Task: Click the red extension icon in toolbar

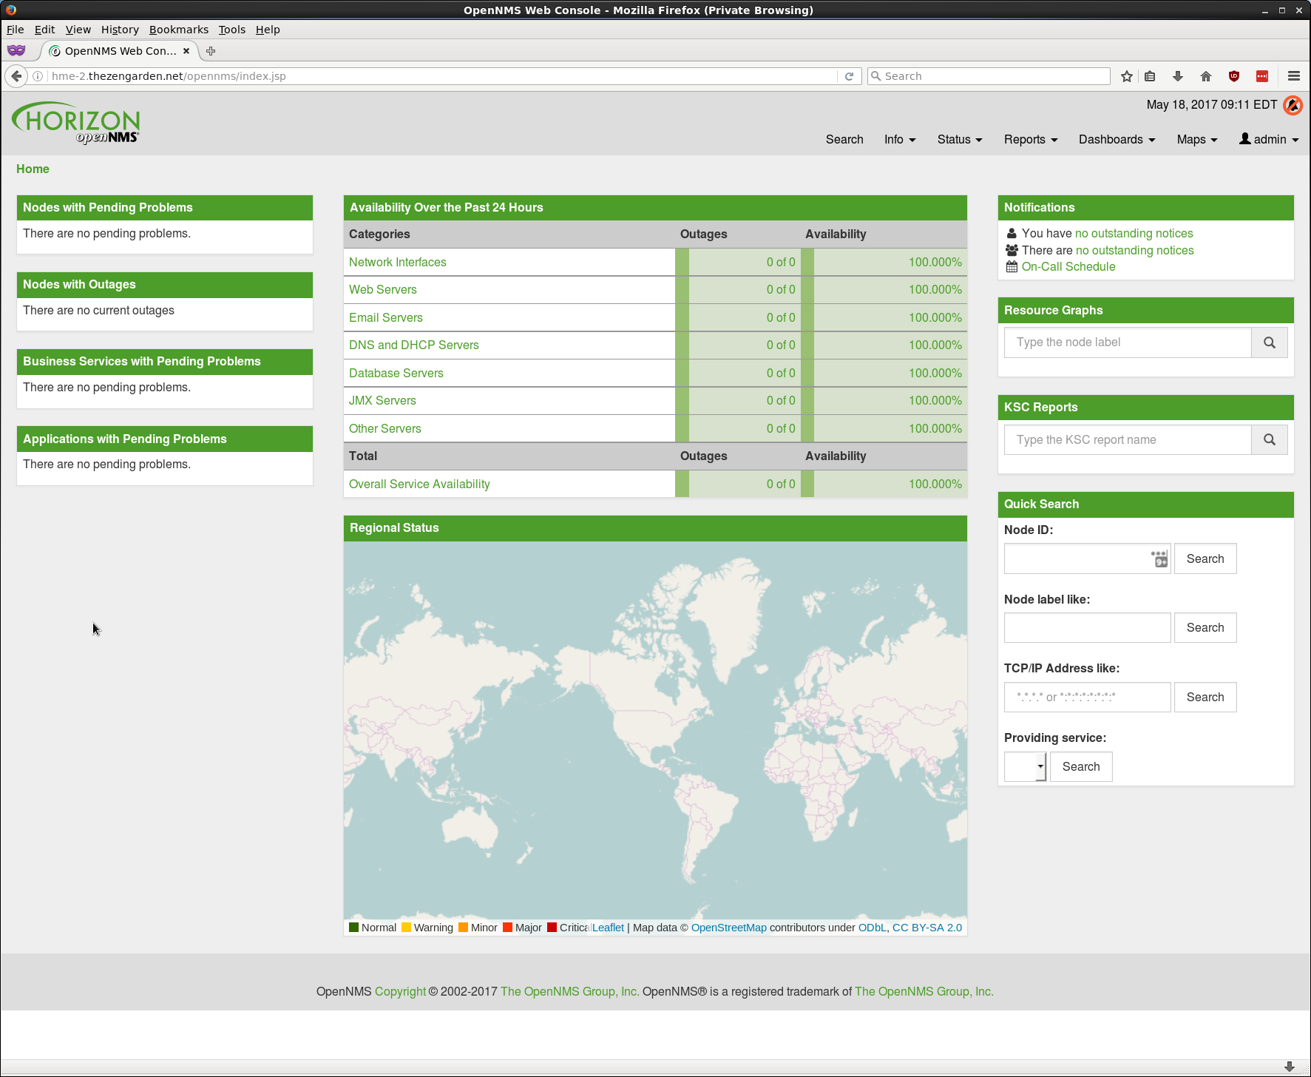Action: 1262,76
